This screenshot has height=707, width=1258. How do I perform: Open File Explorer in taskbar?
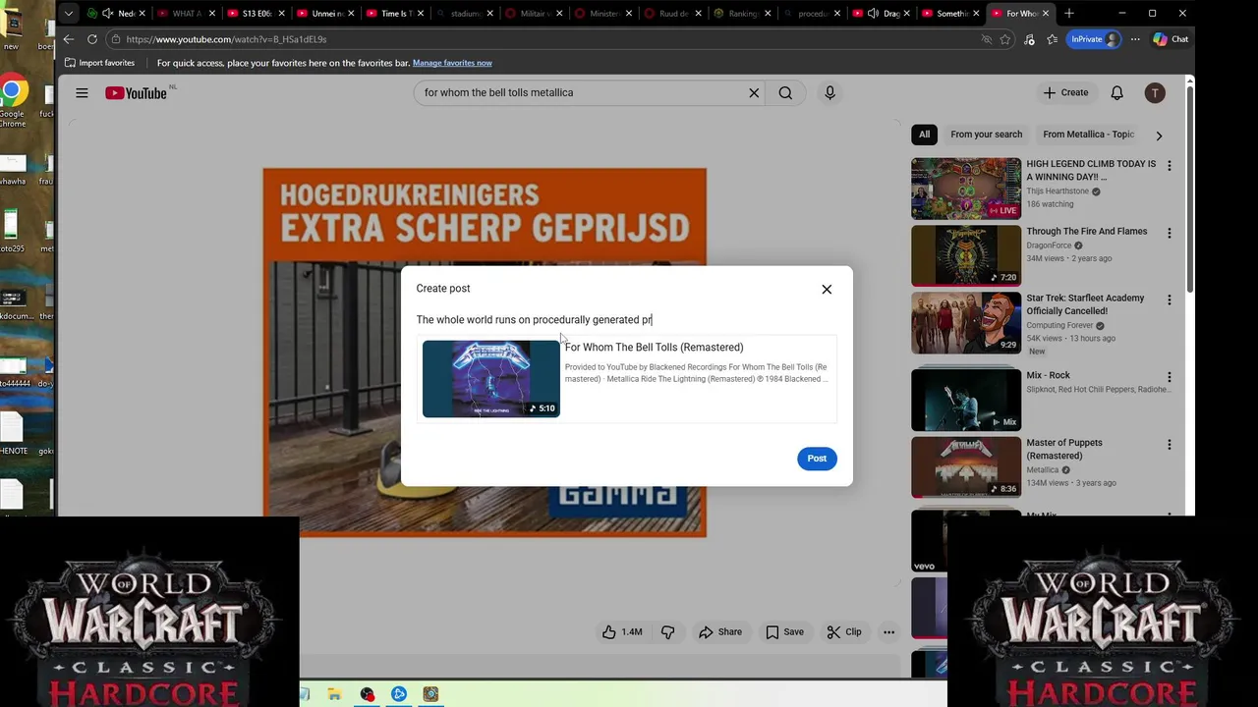(x=334, y=694)
